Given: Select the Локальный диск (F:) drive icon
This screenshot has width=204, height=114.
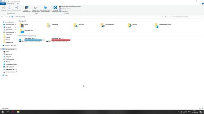Looking at the screenshot, I should (48, 41).
